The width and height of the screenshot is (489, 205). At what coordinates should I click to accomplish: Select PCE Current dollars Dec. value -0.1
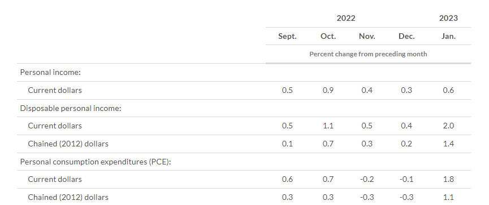(x=406, y=179)
